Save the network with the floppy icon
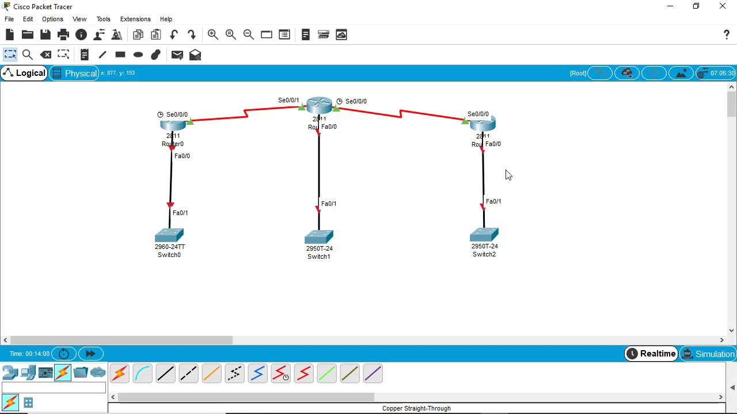The width and height of the screenshot is (737, 414). click(45, 35)
